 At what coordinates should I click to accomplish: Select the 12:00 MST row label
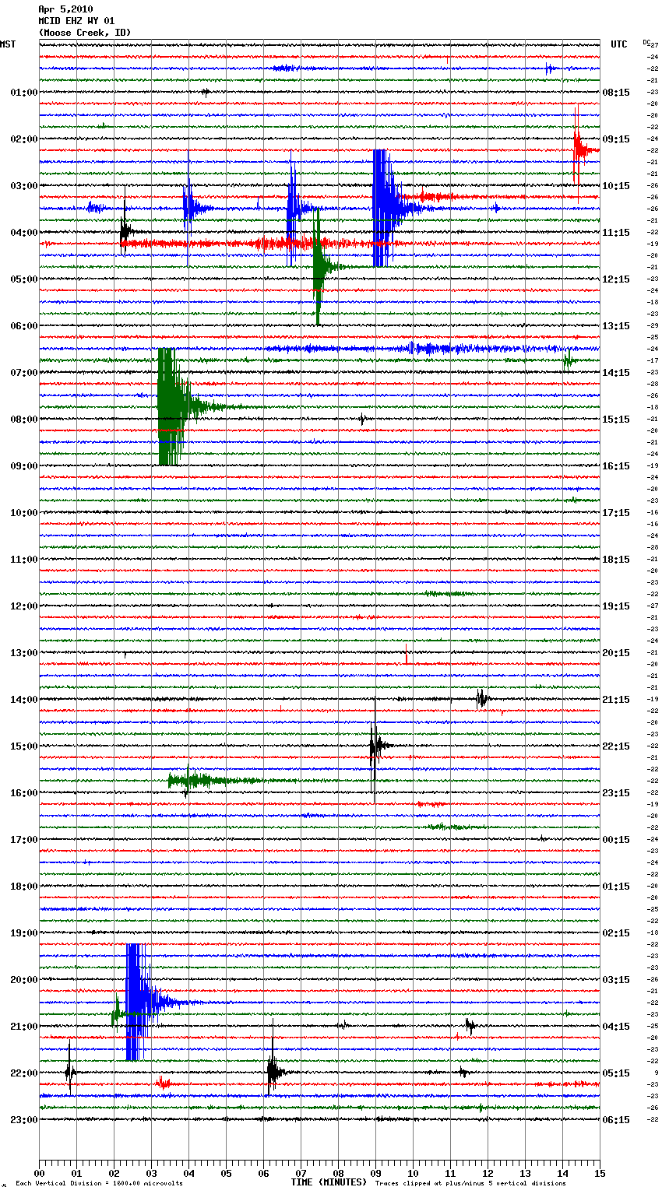pyautogui.click(x=23, y=606)
